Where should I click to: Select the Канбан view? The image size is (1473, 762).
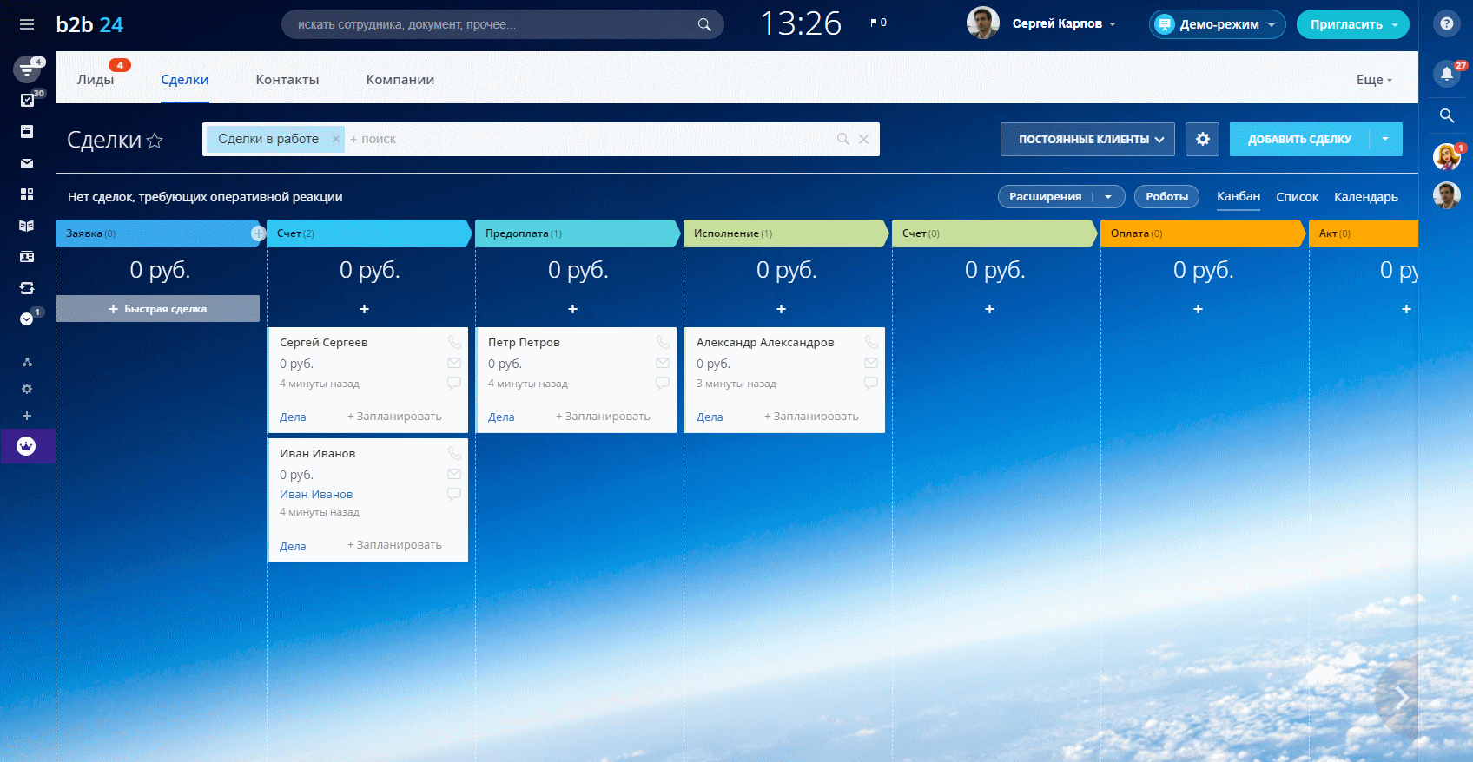point(1239,196)
